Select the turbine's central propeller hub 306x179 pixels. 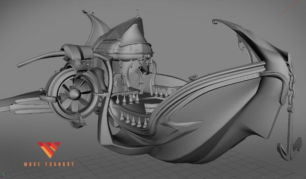pos(75,94)
